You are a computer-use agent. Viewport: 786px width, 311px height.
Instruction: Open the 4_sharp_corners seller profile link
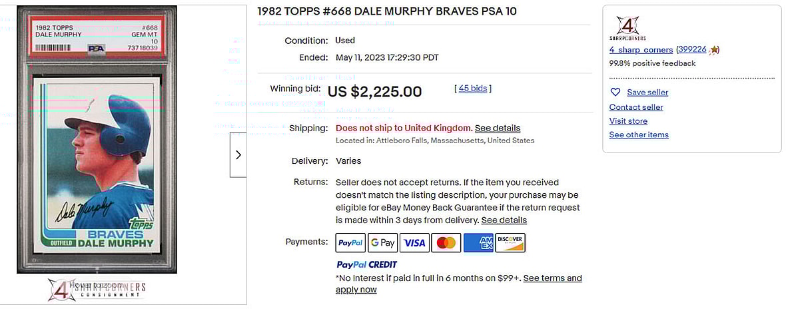(x=640, y=50)
